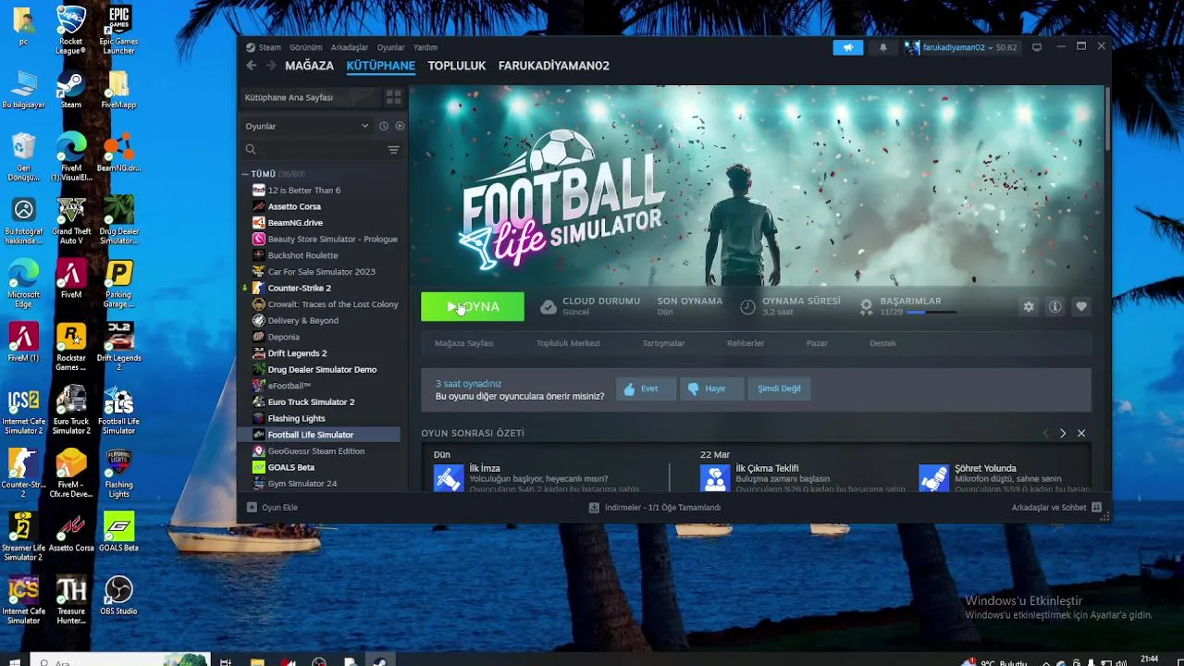Viewport: 1184px width, 666px height.
Task: Go back with the left arrow
Action: coord(251,66)
